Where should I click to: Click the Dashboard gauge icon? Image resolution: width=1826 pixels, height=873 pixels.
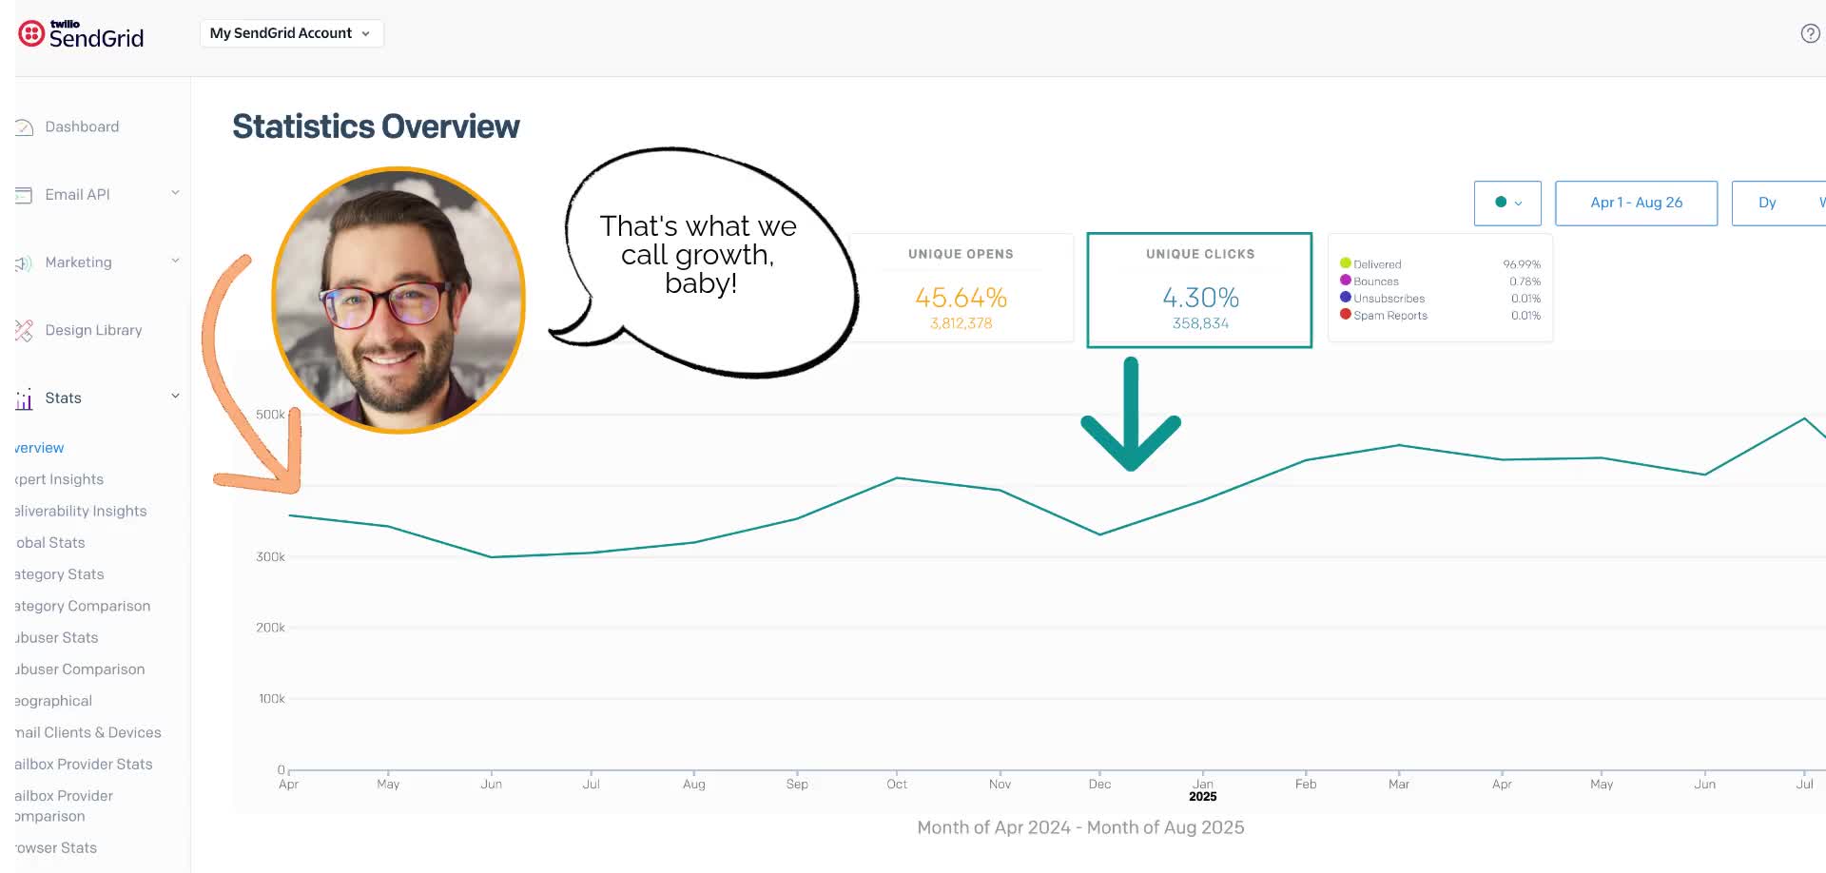tap(24, 127)
